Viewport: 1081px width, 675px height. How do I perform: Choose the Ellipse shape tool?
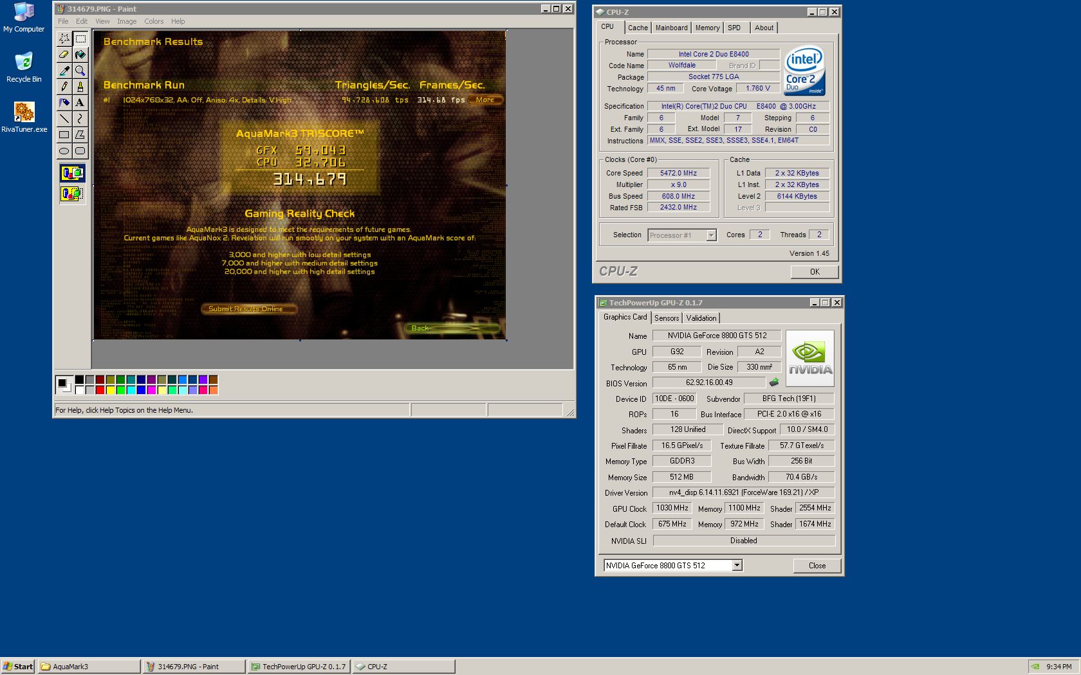point(64,151)
